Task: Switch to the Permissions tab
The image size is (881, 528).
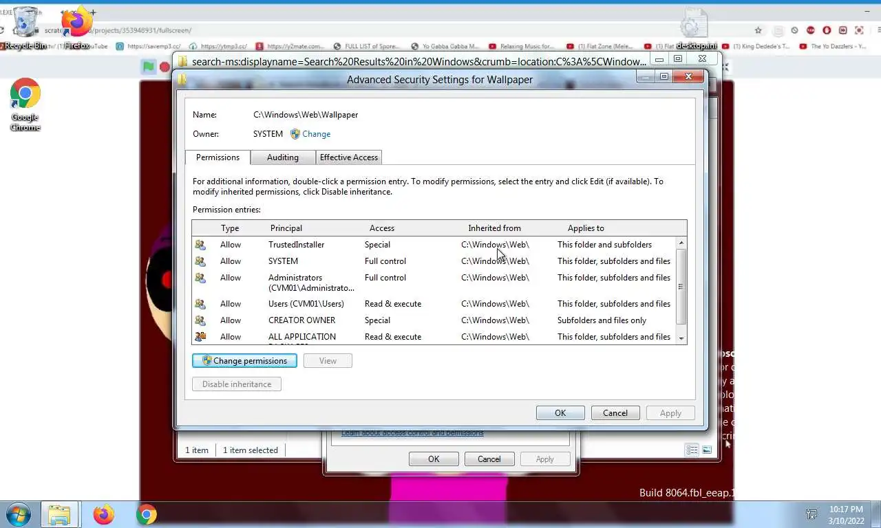Action: pyautogui.click(x=217, y=157)
